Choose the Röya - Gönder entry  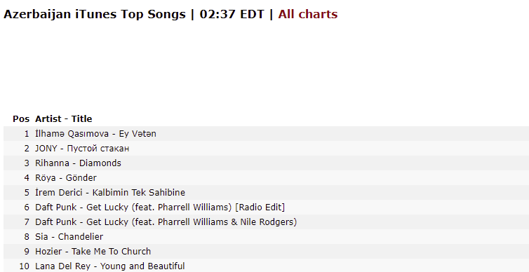coord(66,178)
